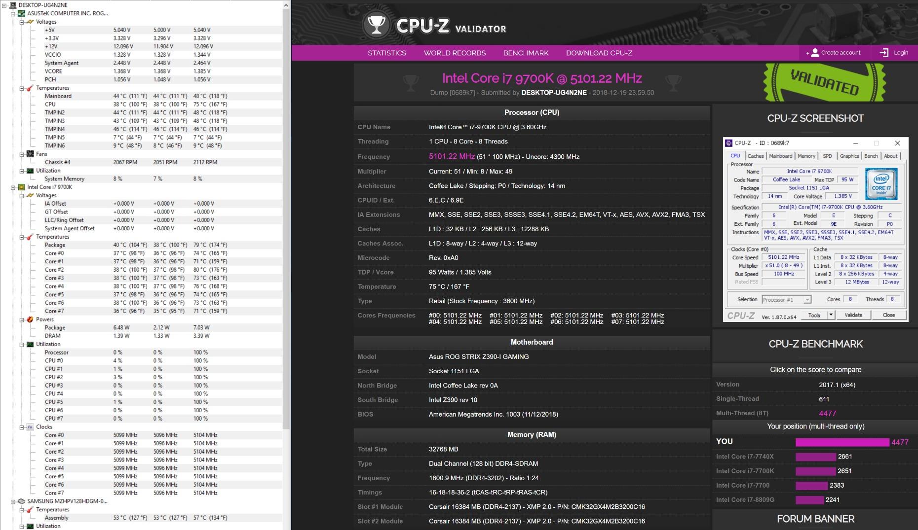
Task: Click the Intel Core i7-7740X comparison entry
Action: coord(745,457)
